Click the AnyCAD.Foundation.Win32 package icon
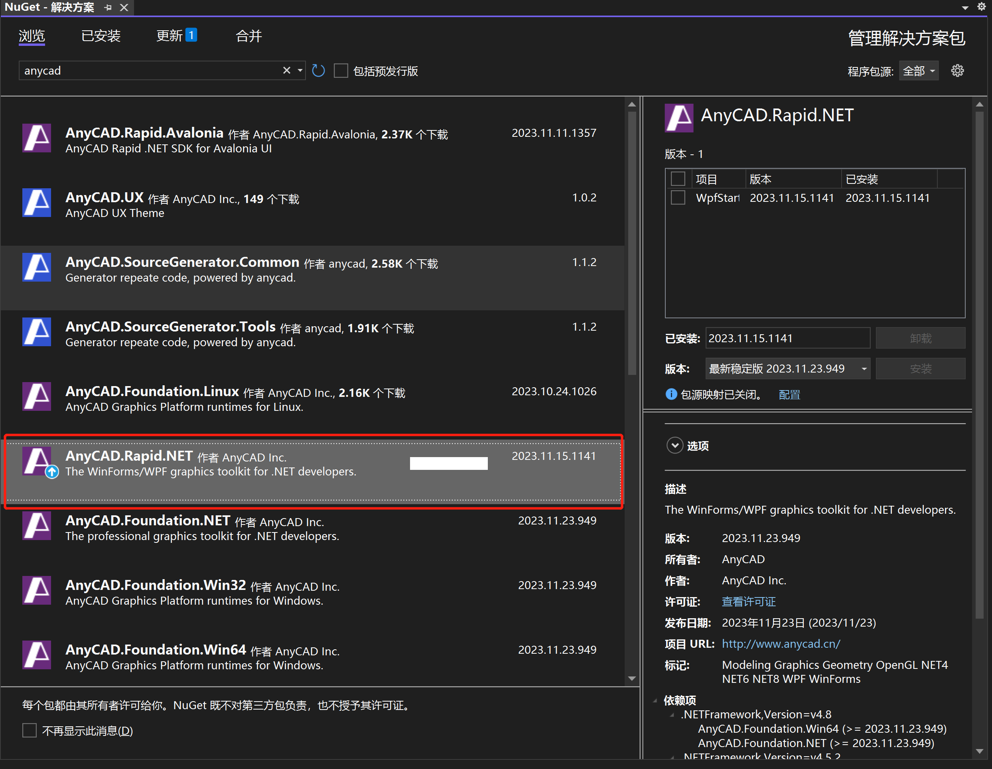The width and height of the screenshot is (992, 769). 37,590
